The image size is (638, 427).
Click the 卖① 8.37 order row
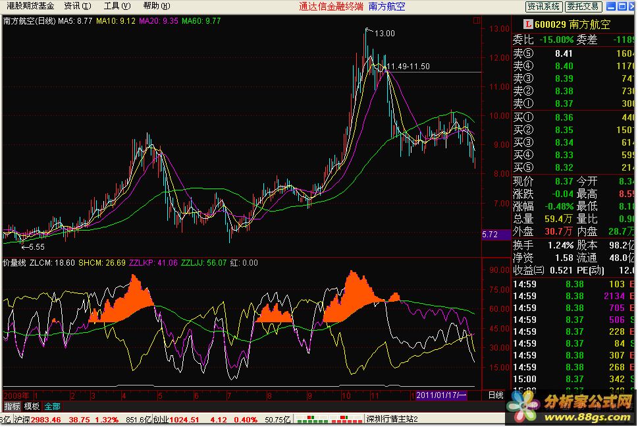point(573,104)
